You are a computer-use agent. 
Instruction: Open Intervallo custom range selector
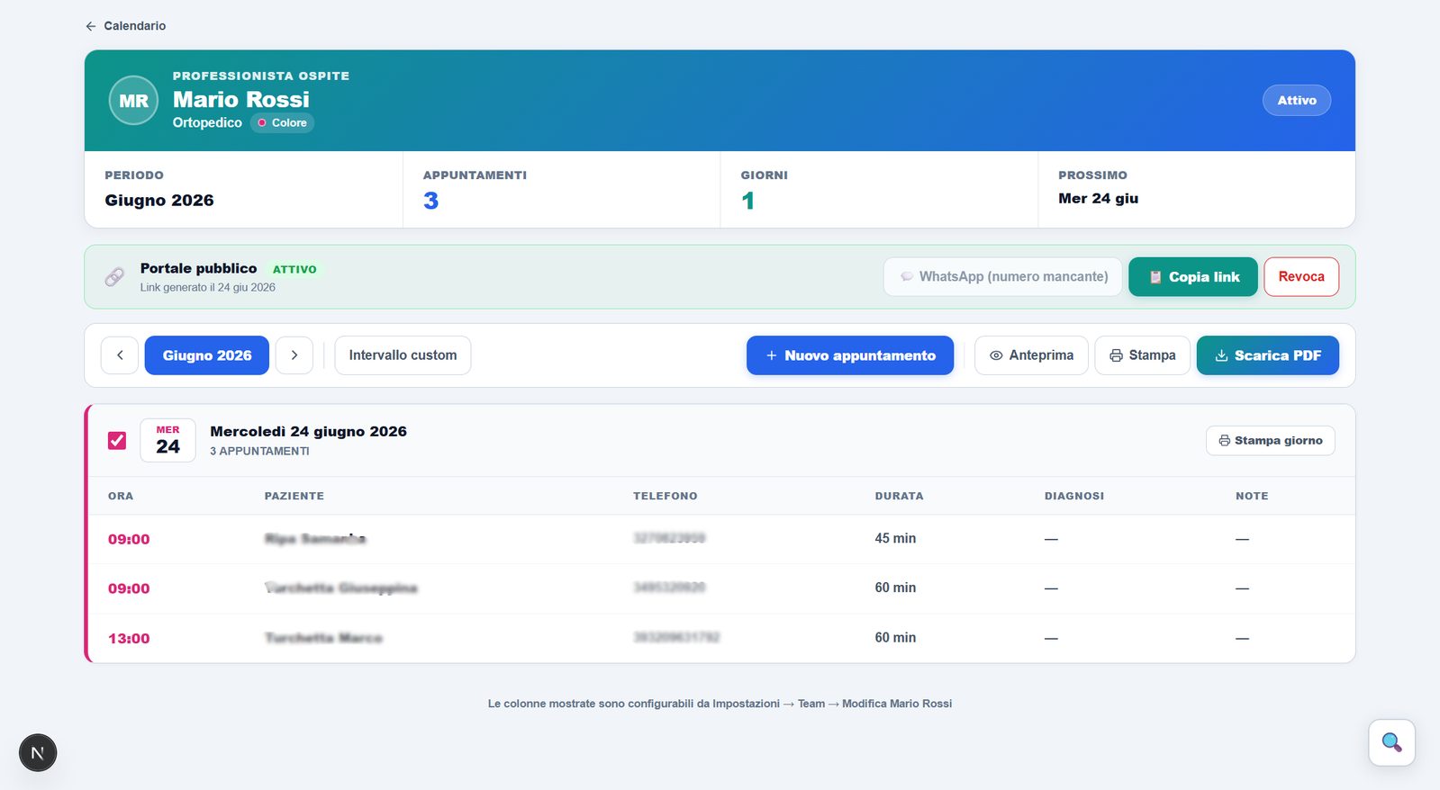pos(403,355)
